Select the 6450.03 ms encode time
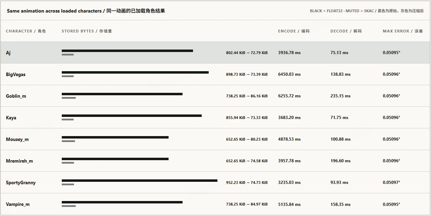Viewport: 431px width, 216px height. [289, 74]
